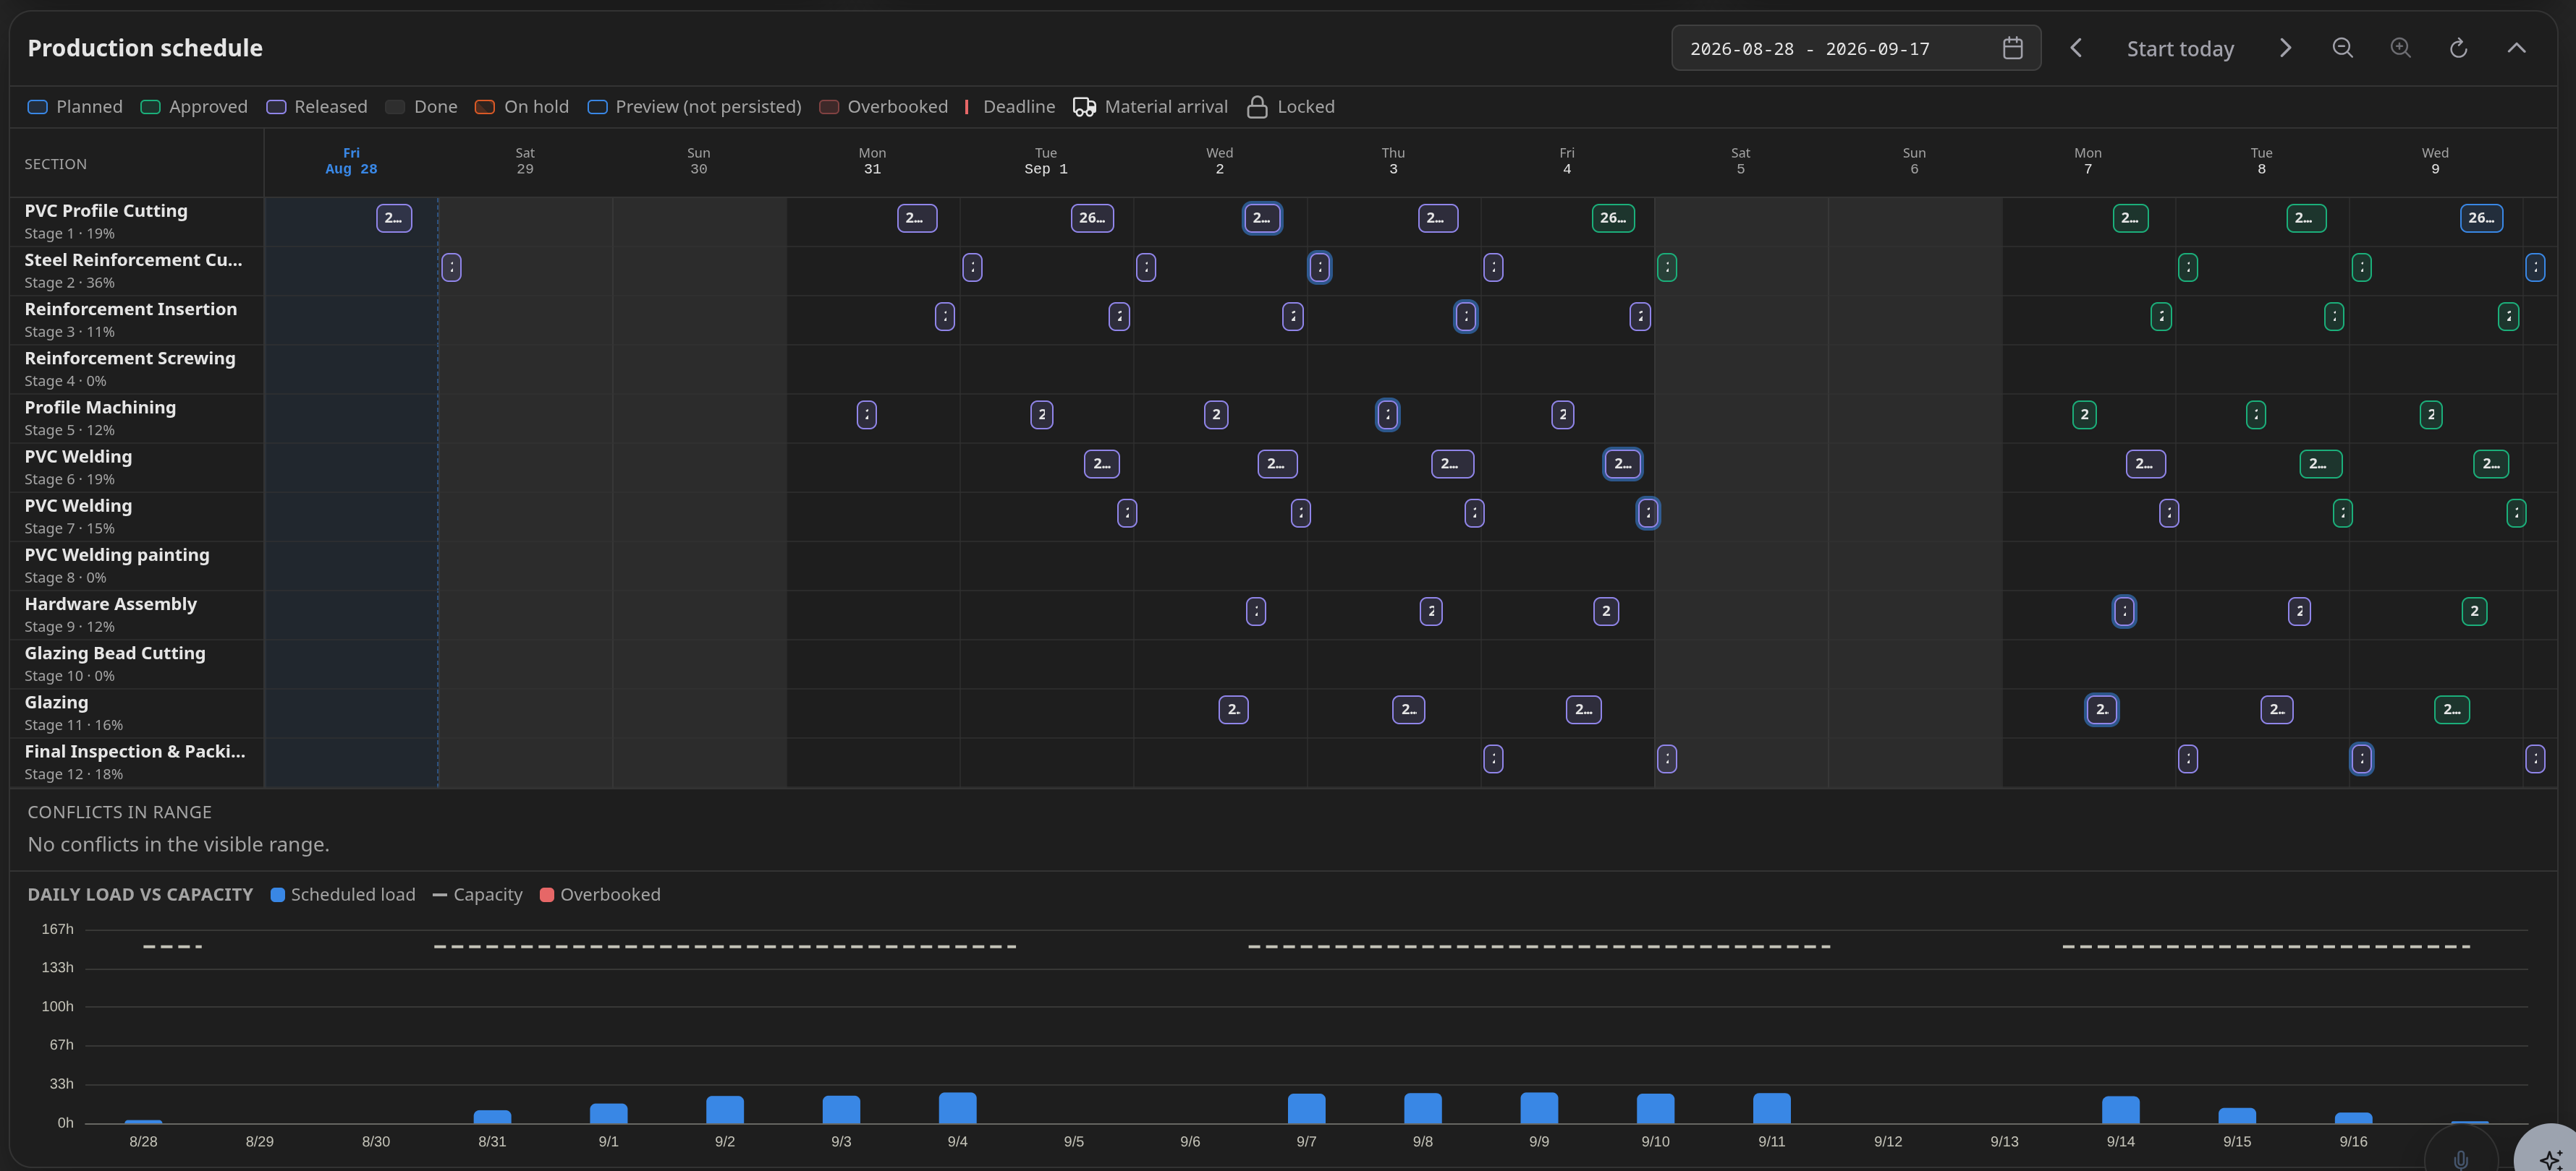Click the Preview (not persisted) legend swatch
Image resolution: width=2576 pixels, height=1171 pixels.
pyautogui.click(x=597, y=107)
